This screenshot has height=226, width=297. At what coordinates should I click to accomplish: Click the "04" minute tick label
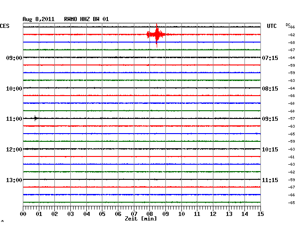[86, 214]
